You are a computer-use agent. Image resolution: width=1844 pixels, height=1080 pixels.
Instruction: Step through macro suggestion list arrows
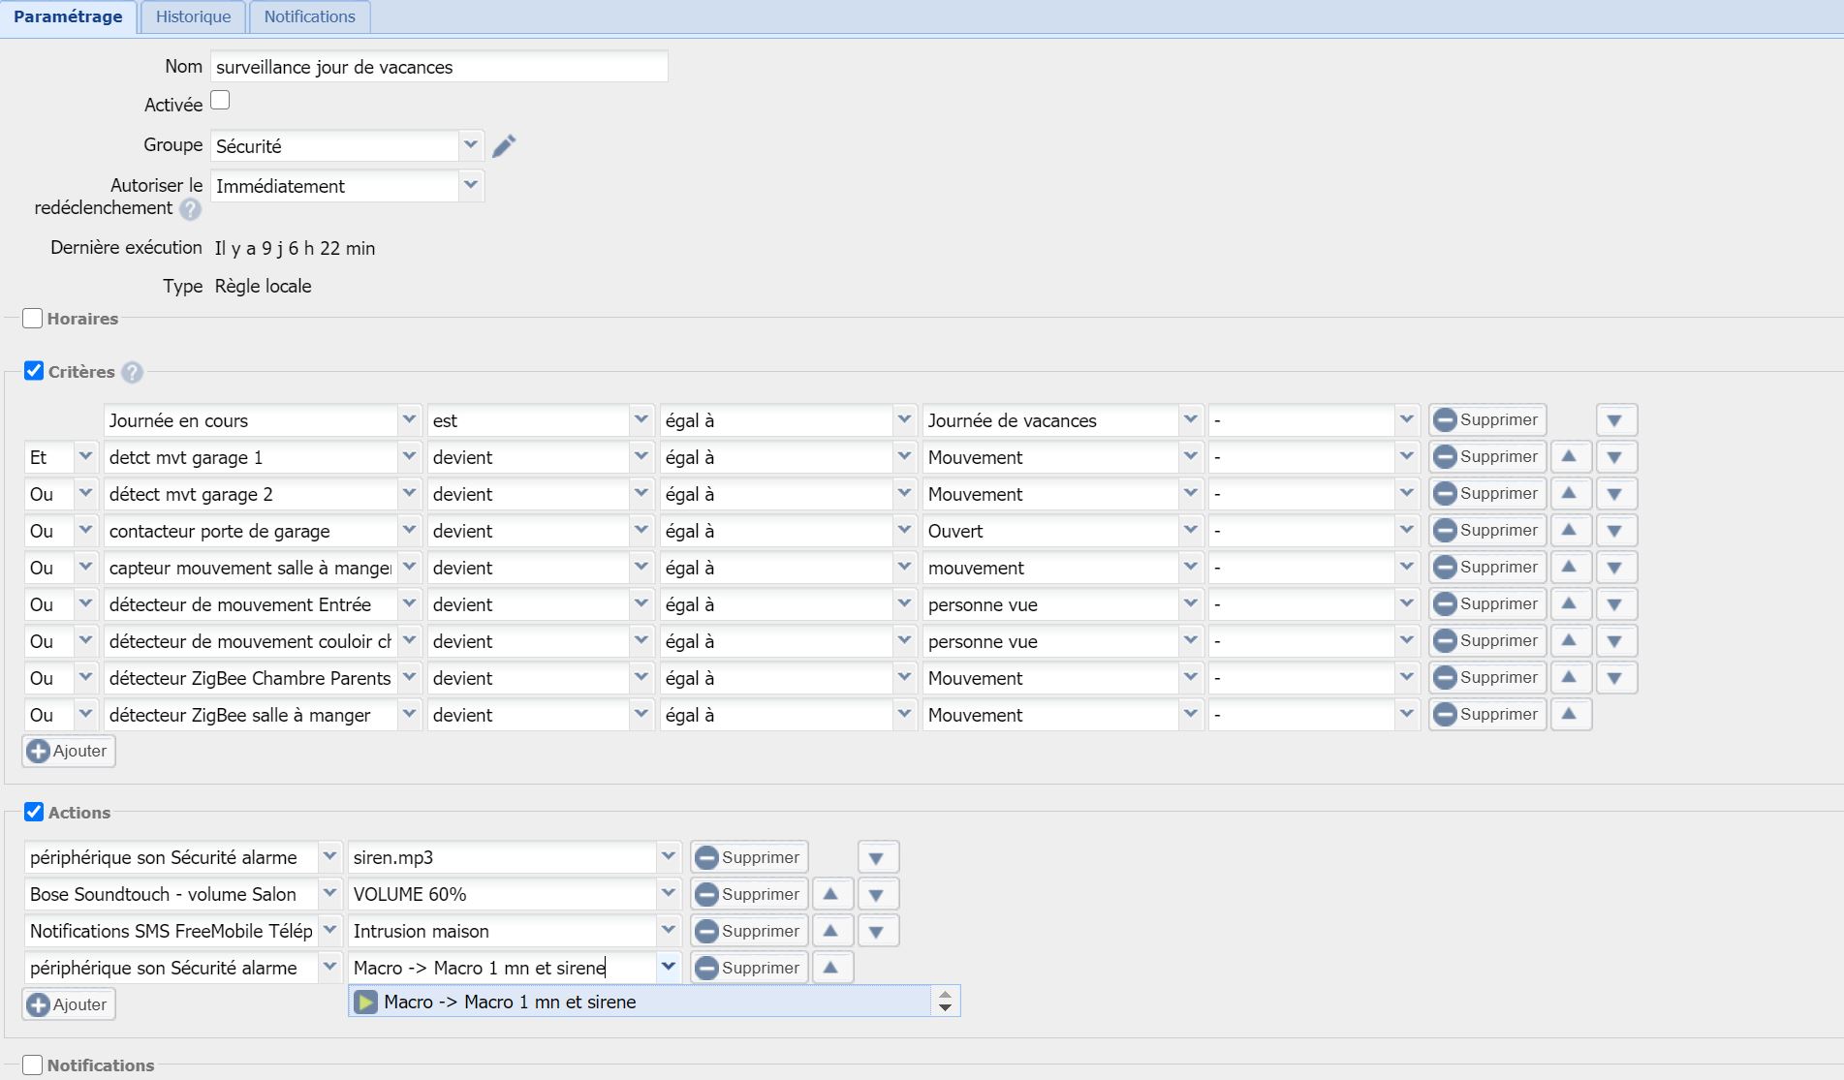[x=946, y=1002]
